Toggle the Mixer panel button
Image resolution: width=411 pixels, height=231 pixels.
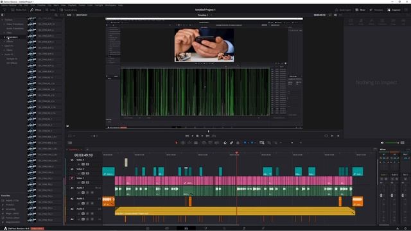[360, 10]
